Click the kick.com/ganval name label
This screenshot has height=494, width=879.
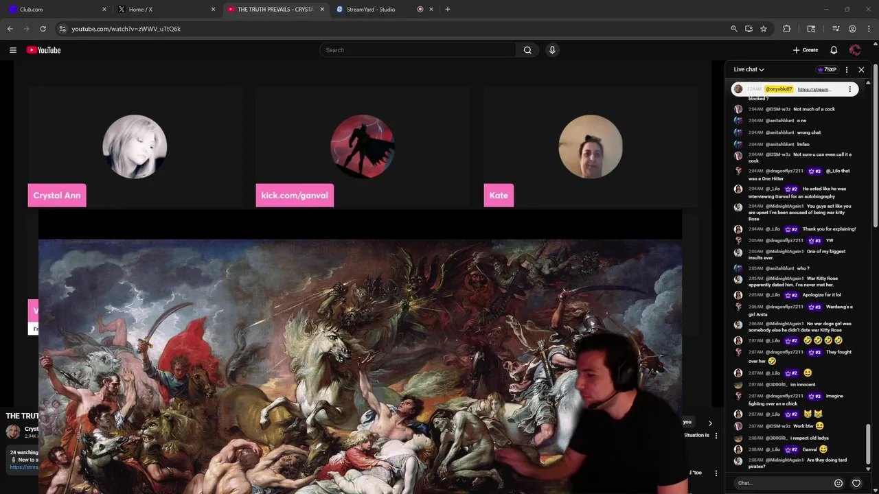click(x=295, y=196)
